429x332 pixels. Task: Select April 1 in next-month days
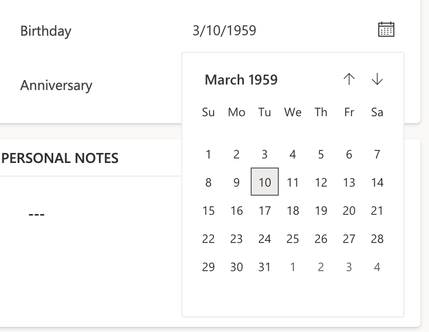tap(293, 267)
